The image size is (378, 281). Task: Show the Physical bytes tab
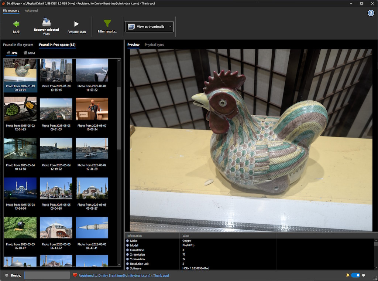[154, 45]
